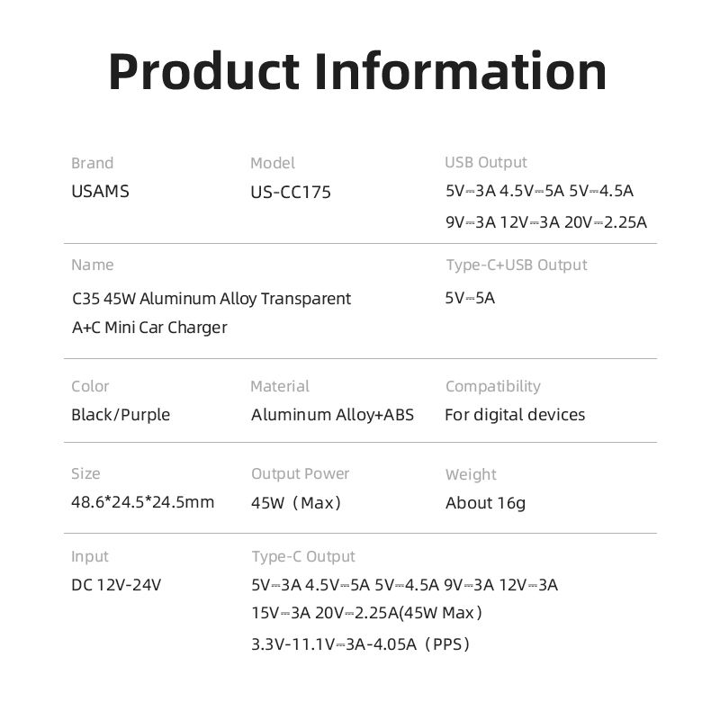Viewport: 720px width, 720px height.
Task: Select the C35 45W Aluminum Alloy Transparent text
Action: click(211, 298)
